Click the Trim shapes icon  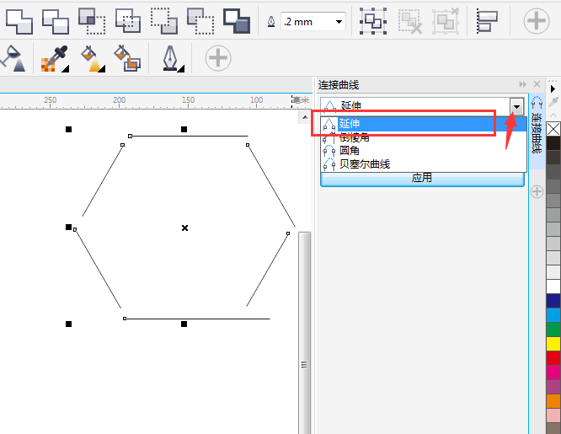56,20
